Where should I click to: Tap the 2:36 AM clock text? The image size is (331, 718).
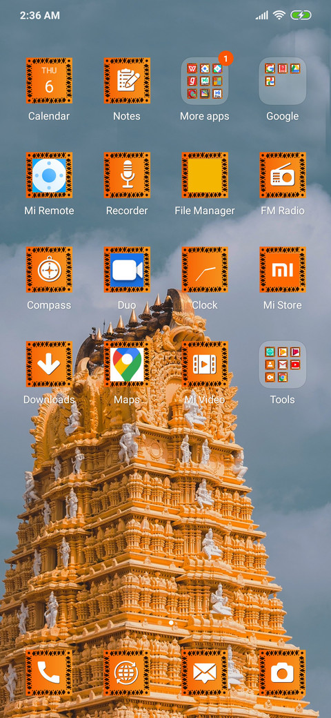[x=40, y=15]
